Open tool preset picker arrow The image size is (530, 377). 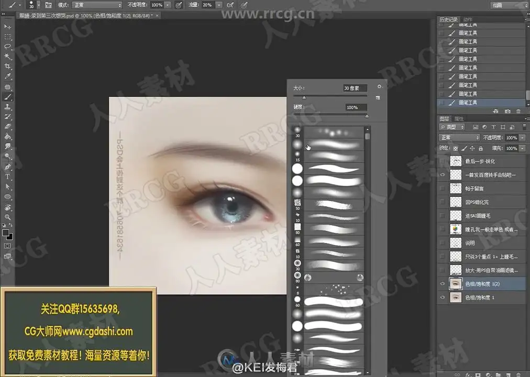pyautogui.click(x=20, y=5)
